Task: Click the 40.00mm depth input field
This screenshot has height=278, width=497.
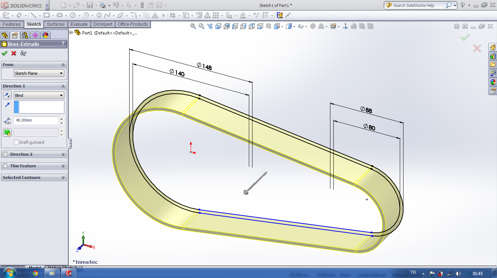Action: coord(36,120)
